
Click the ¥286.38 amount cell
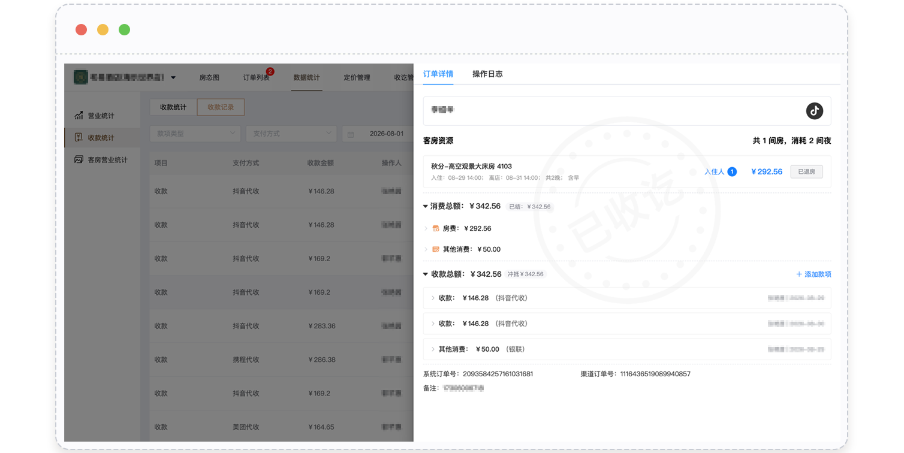point(322,360)
